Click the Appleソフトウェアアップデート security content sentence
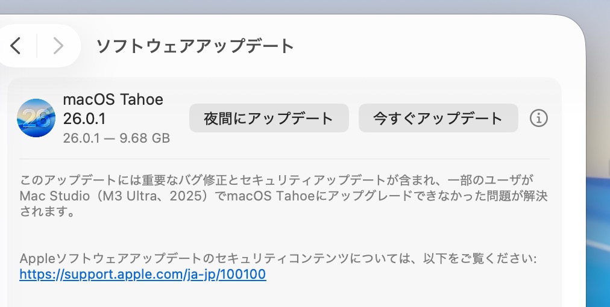The width and height of the screenshot is (610, 307). click(277, 259)
